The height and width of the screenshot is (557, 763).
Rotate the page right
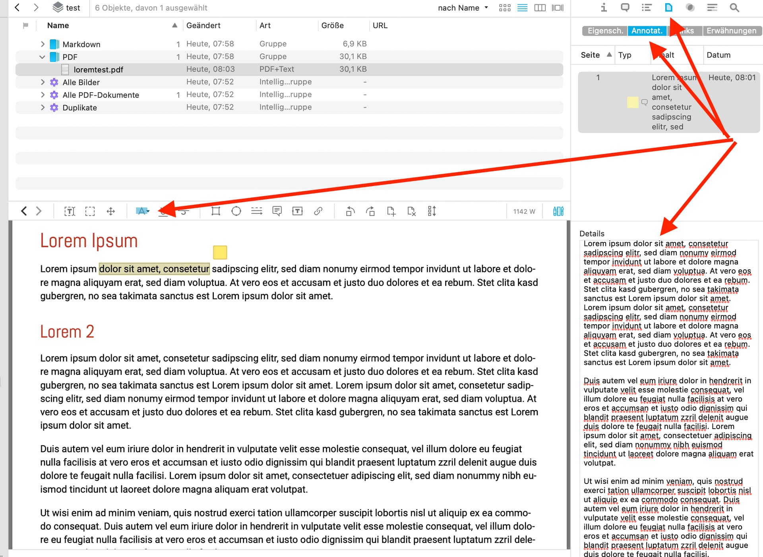[x=370, y=211]
